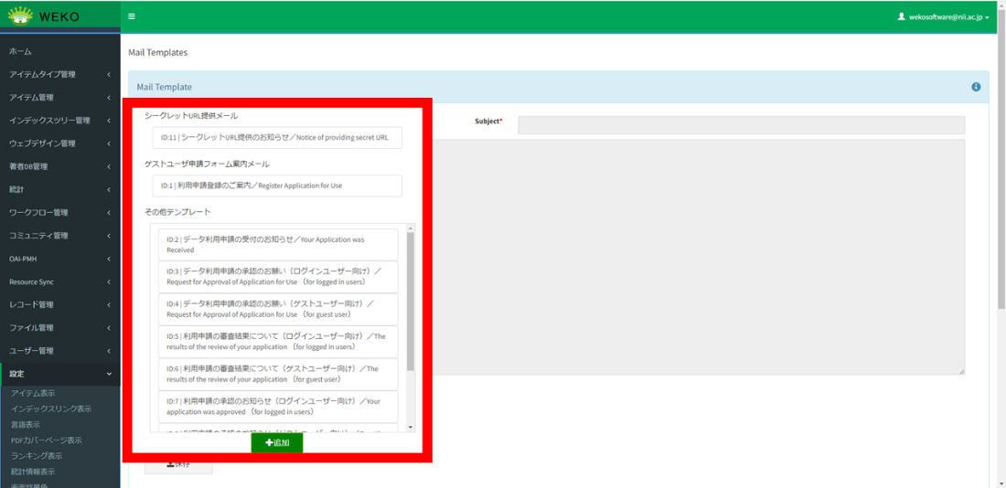The width and height of the screenshot is (1006, 488).
Task: Select ID:5 利用申請の審査結果について template
Action: coord(278,341)
